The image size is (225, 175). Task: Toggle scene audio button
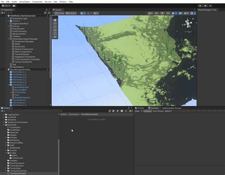point(168,13)
